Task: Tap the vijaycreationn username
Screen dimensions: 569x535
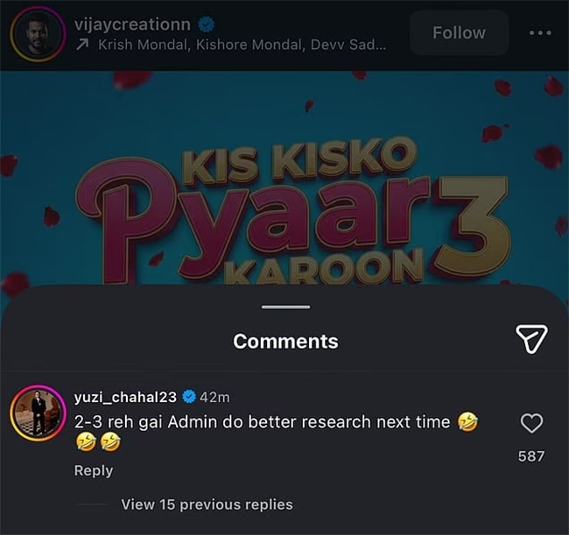Action: pyautogui.click(x=133, y=24)
